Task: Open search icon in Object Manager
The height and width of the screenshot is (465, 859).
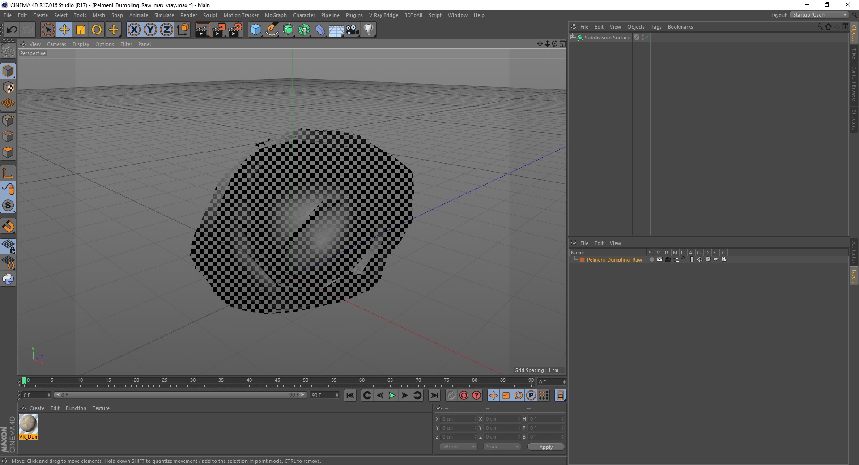Action: coord(820,27)
